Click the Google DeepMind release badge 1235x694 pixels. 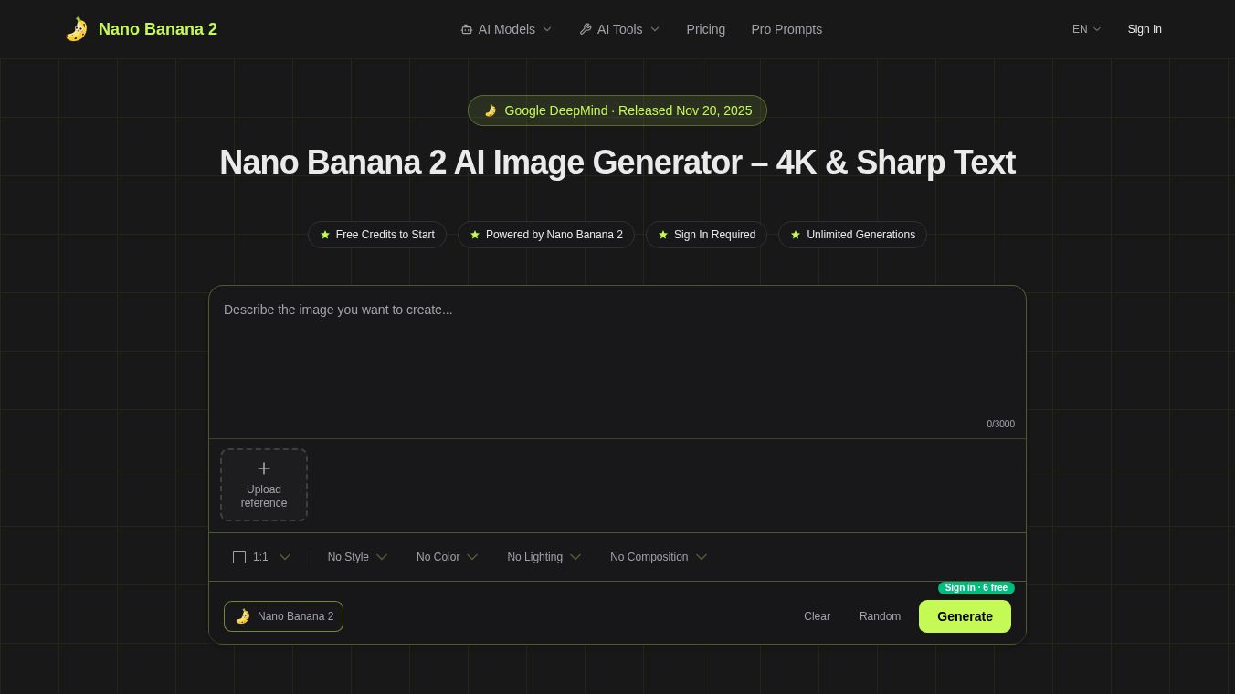point(617,110)
